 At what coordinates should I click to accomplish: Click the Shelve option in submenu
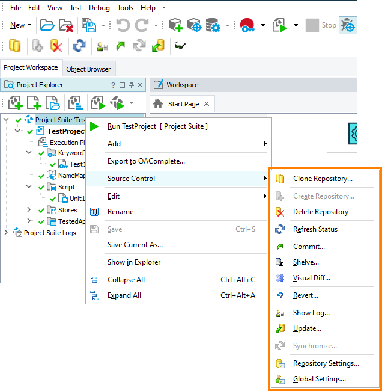[x=306, y=262]
